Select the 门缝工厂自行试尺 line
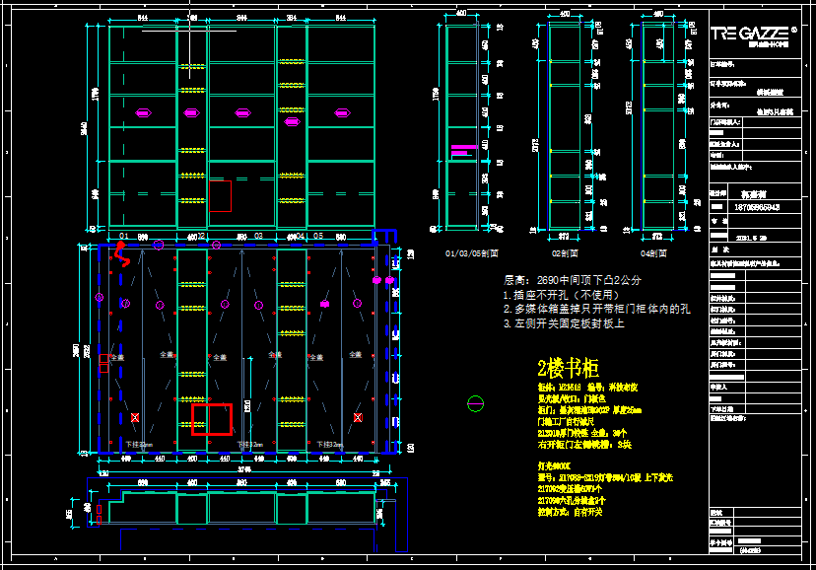Viewport: 816px width, 570px height. click(x=566, y=422)
